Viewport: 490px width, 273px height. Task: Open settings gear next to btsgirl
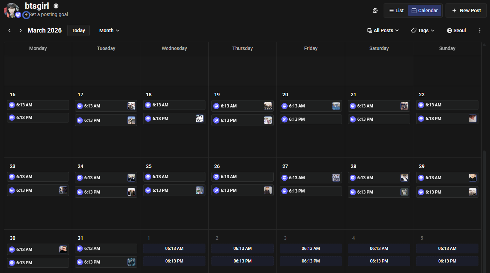coord(56,6)
